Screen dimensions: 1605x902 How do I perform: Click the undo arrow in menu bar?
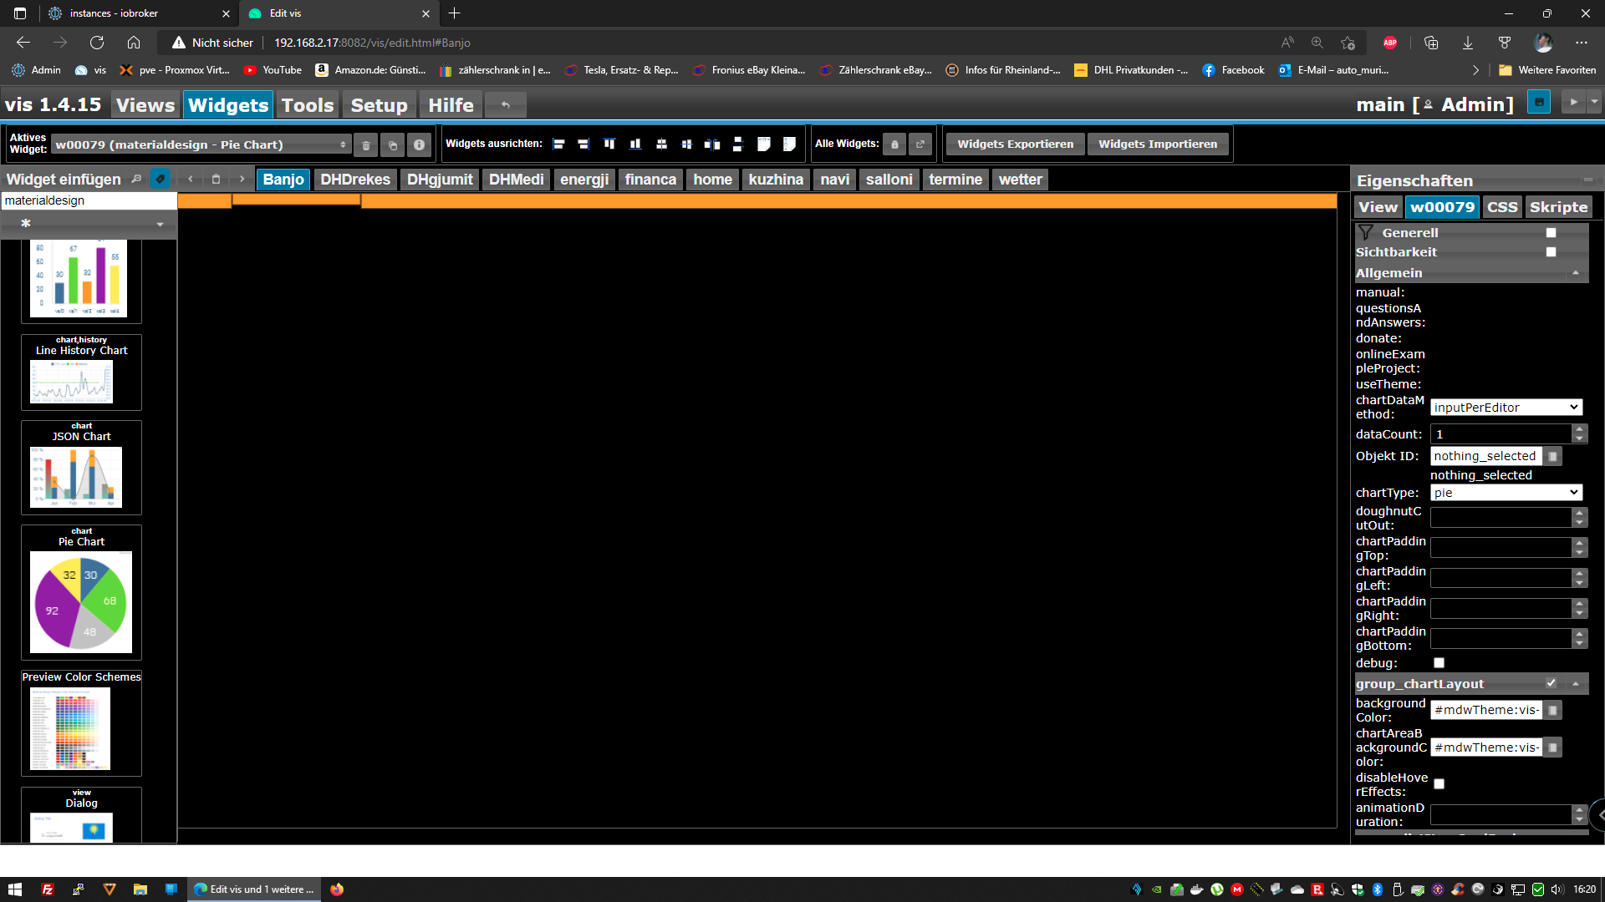pyautogui.click(x=506, y=105)
